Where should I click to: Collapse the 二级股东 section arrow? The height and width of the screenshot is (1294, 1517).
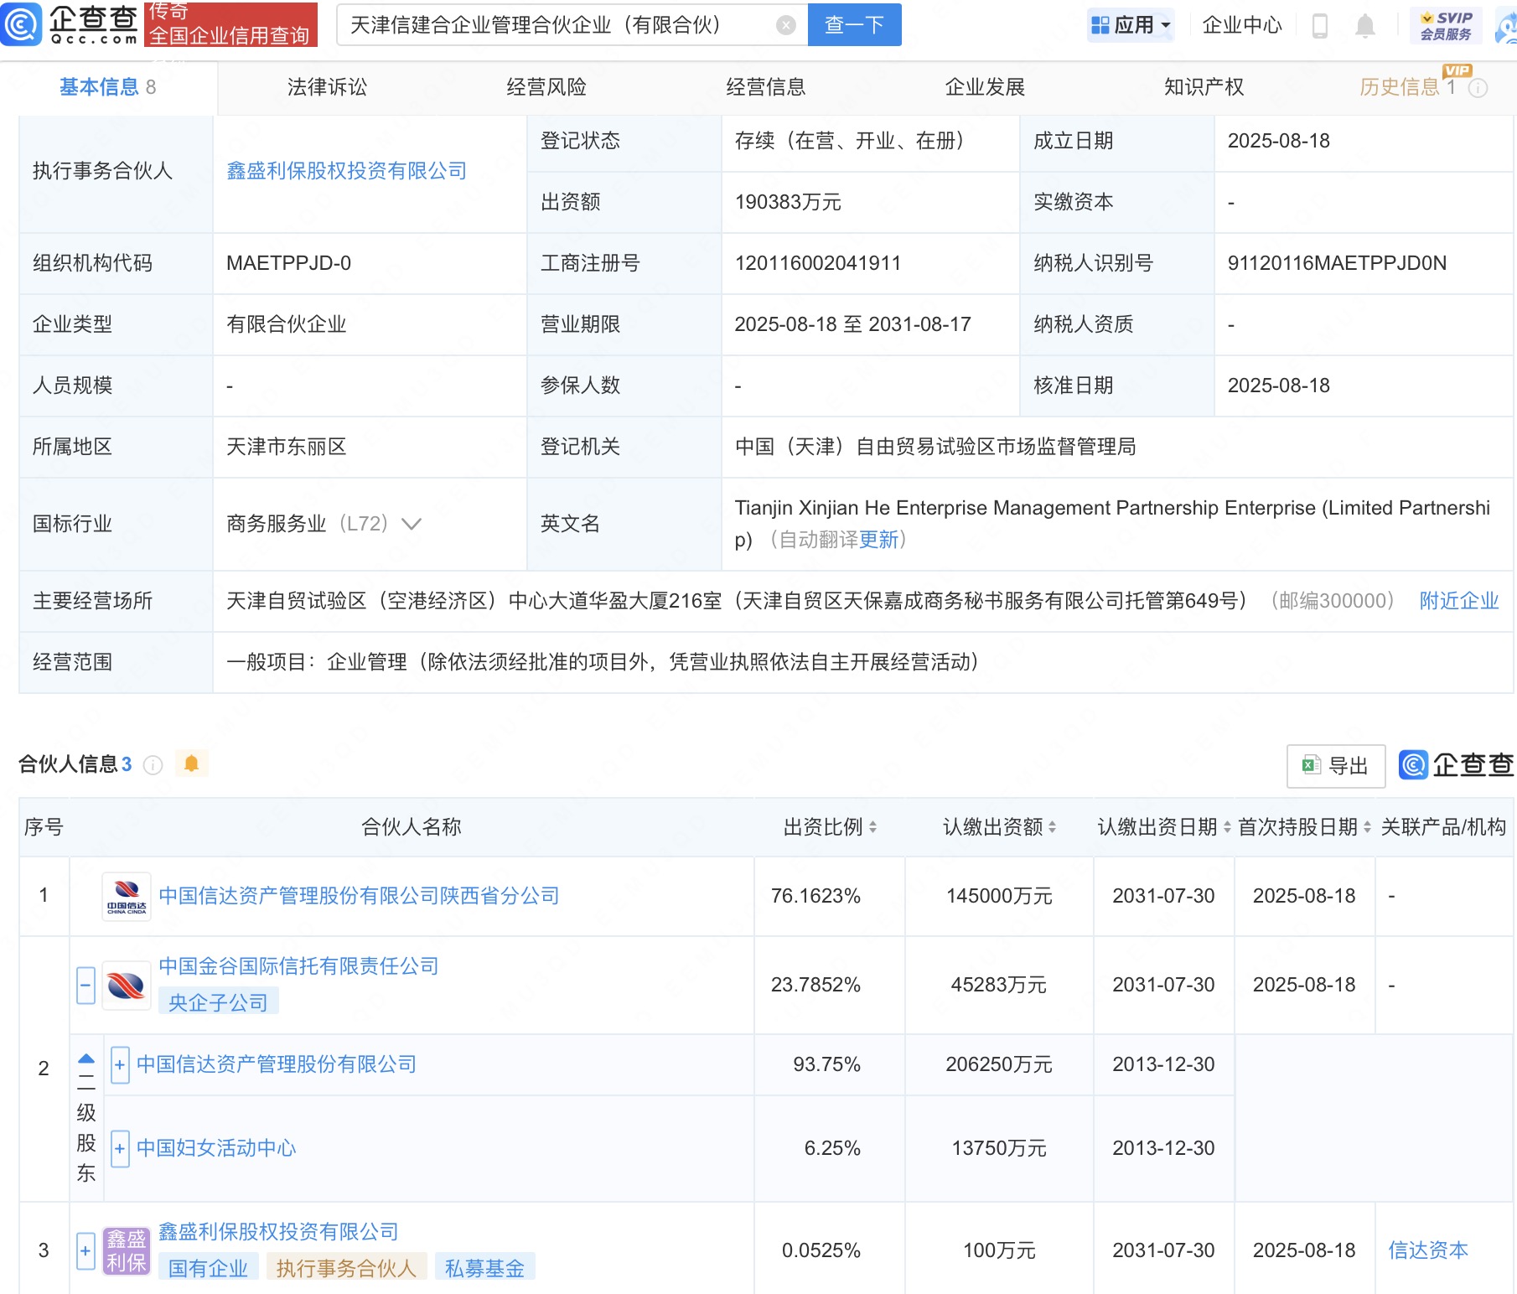pyautogui.click(x=85, y=1058)
